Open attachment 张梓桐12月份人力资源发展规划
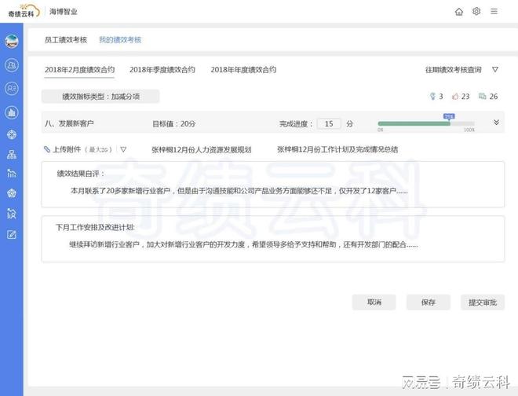 (201, 149)
